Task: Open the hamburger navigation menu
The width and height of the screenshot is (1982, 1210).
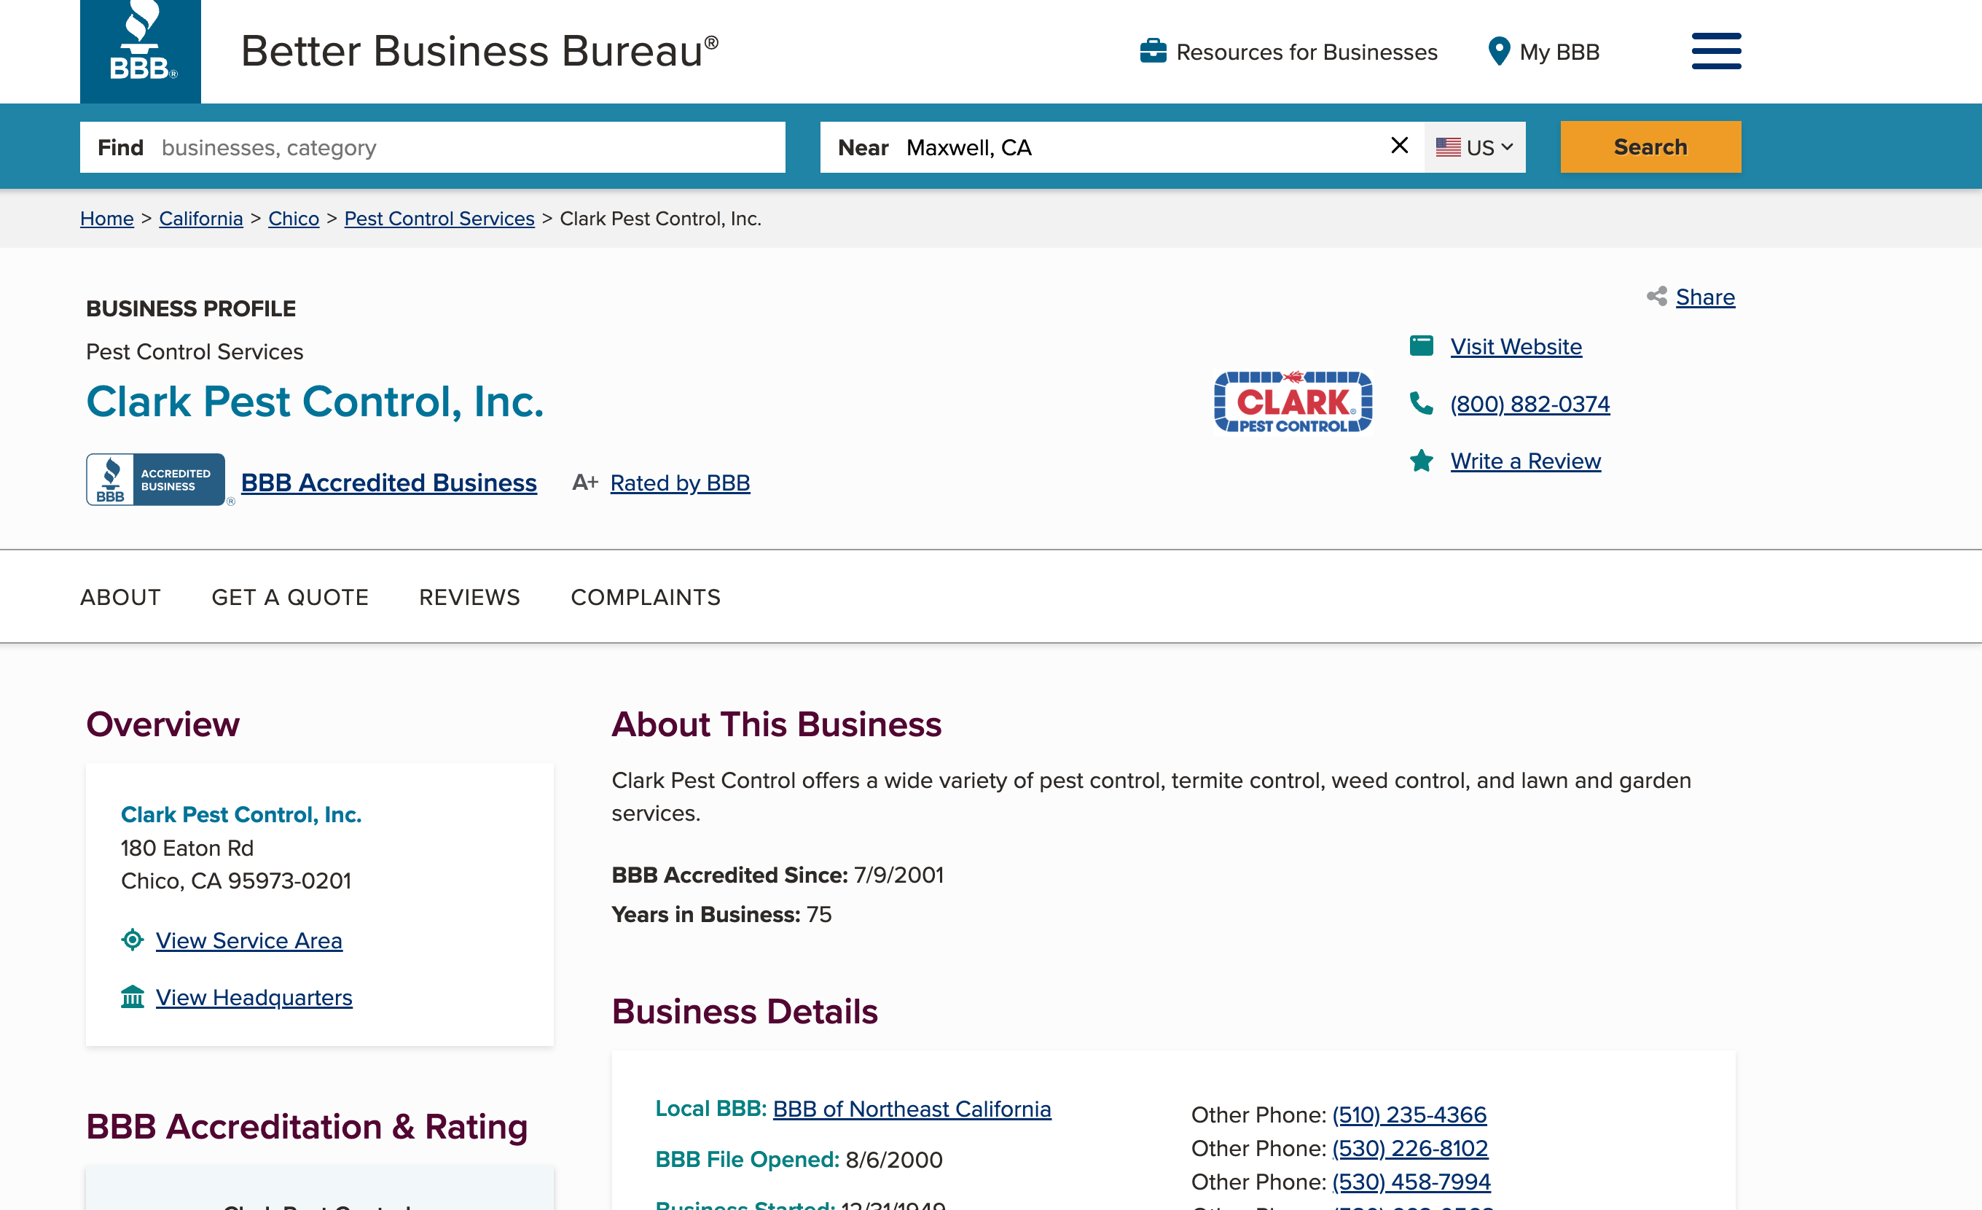Action: 1716,50
